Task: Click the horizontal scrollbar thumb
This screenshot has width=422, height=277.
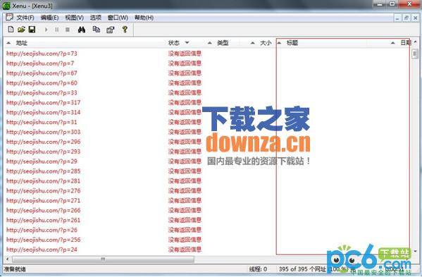Action: coord(103,259)
